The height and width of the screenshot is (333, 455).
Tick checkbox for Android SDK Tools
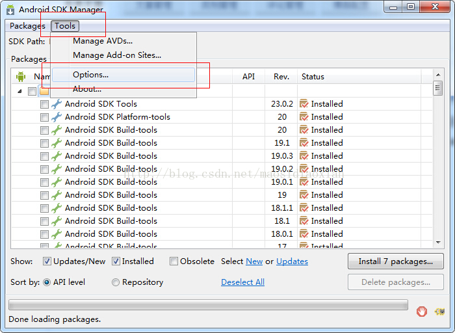click(44, 104)
